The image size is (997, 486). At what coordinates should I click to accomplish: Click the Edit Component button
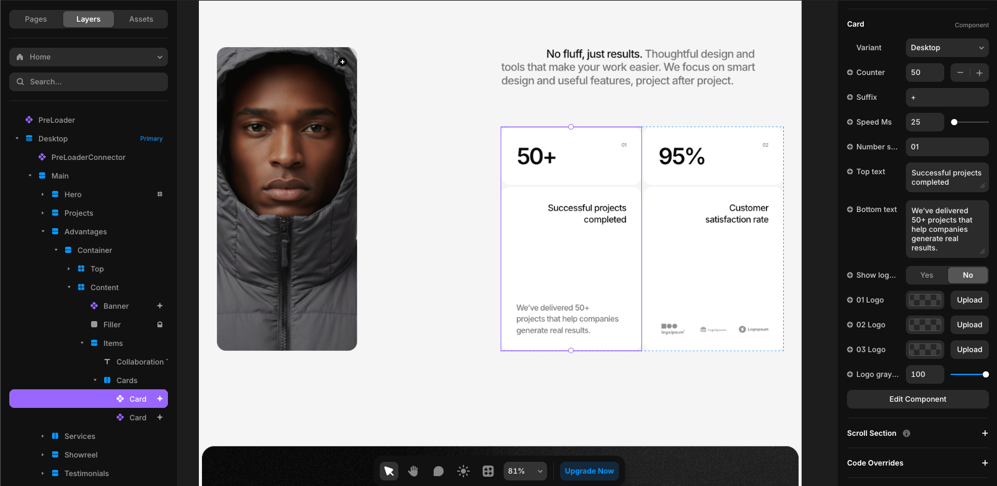pyautogui.click(x=917, y=399)
